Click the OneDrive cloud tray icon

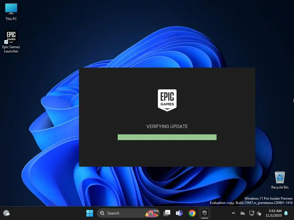[243, 213]
